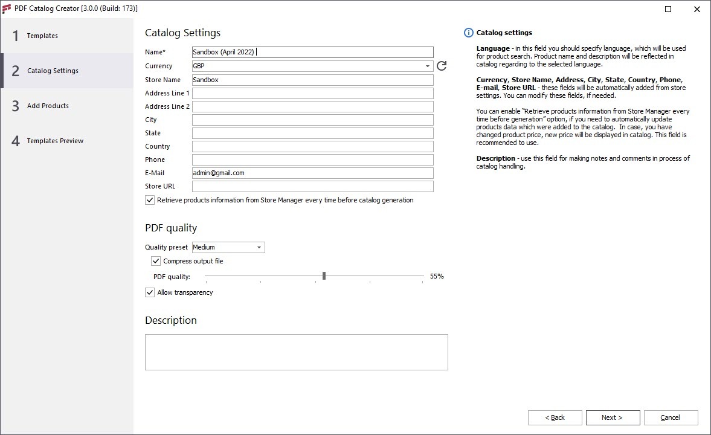This screenshot has height=435, width=711.
Task: Focus the Address Line 1 field
Action: coord(312,93)
